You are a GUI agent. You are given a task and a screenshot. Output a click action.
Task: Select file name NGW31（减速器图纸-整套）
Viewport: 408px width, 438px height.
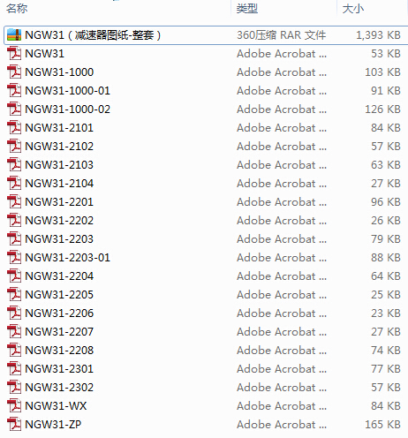93,35
